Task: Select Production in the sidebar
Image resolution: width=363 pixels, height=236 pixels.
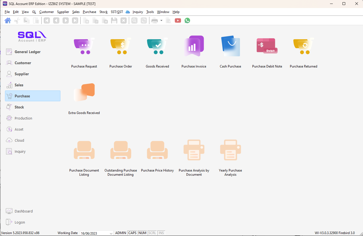Action: [33, 118]
